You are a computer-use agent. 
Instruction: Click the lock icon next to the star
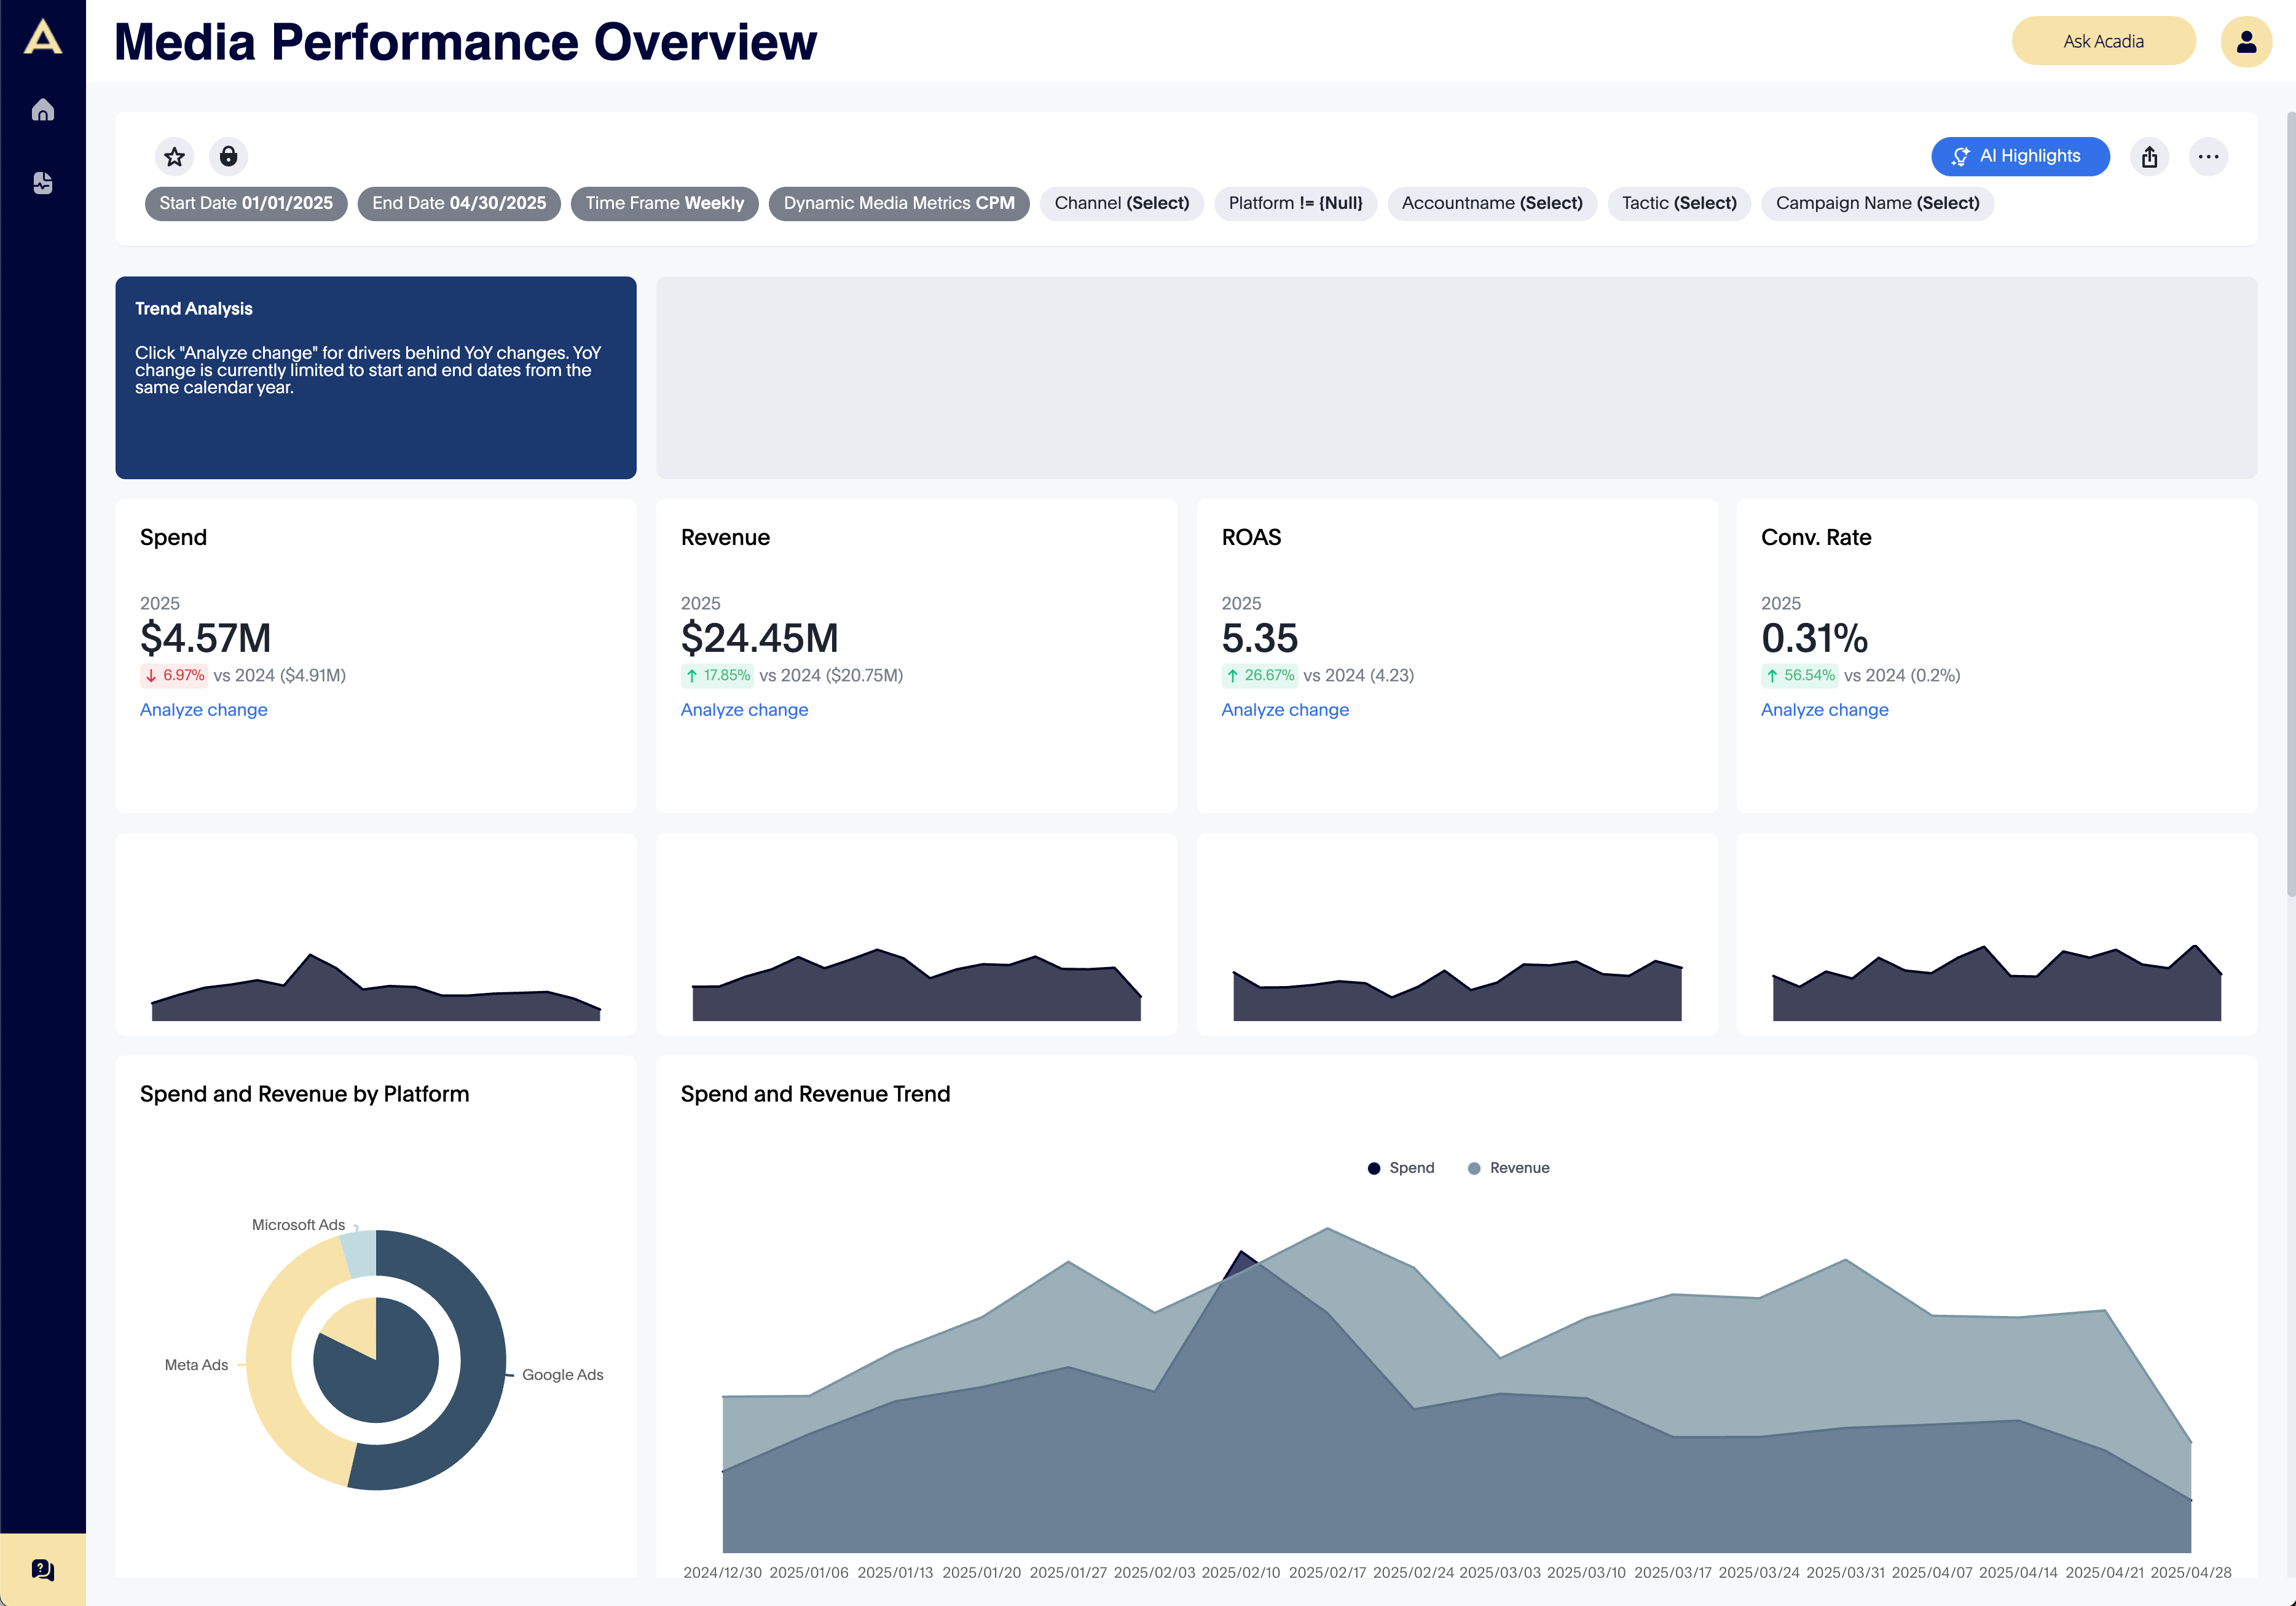230,156
